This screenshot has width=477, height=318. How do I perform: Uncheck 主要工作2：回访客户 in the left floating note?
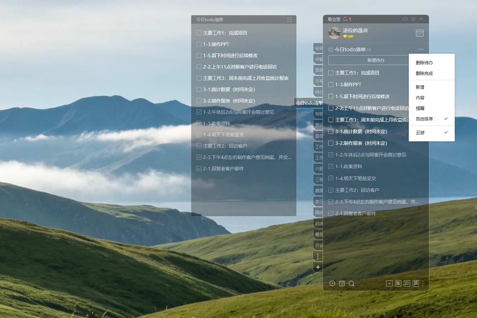(x=199, y=146)
